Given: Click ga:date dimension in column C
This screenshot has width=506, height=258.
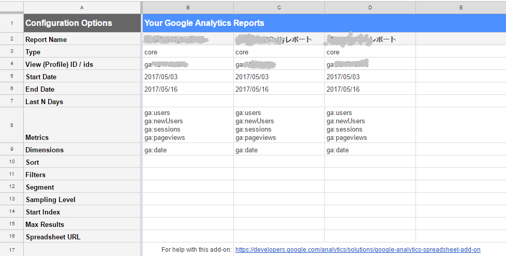Looking at the screenshot, I should 279,149.
